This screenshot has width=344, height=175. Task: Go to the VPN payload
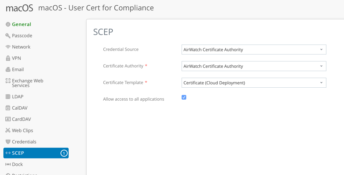point(17,58)
